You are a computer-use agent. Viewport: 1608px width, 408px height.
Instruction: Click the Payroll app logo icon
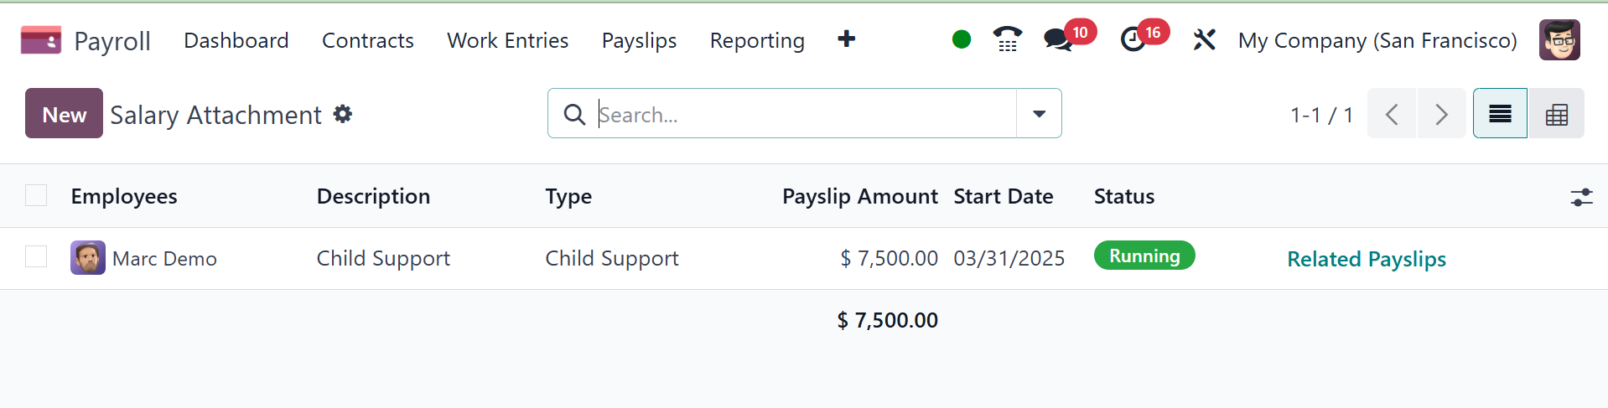coord(41,40)
